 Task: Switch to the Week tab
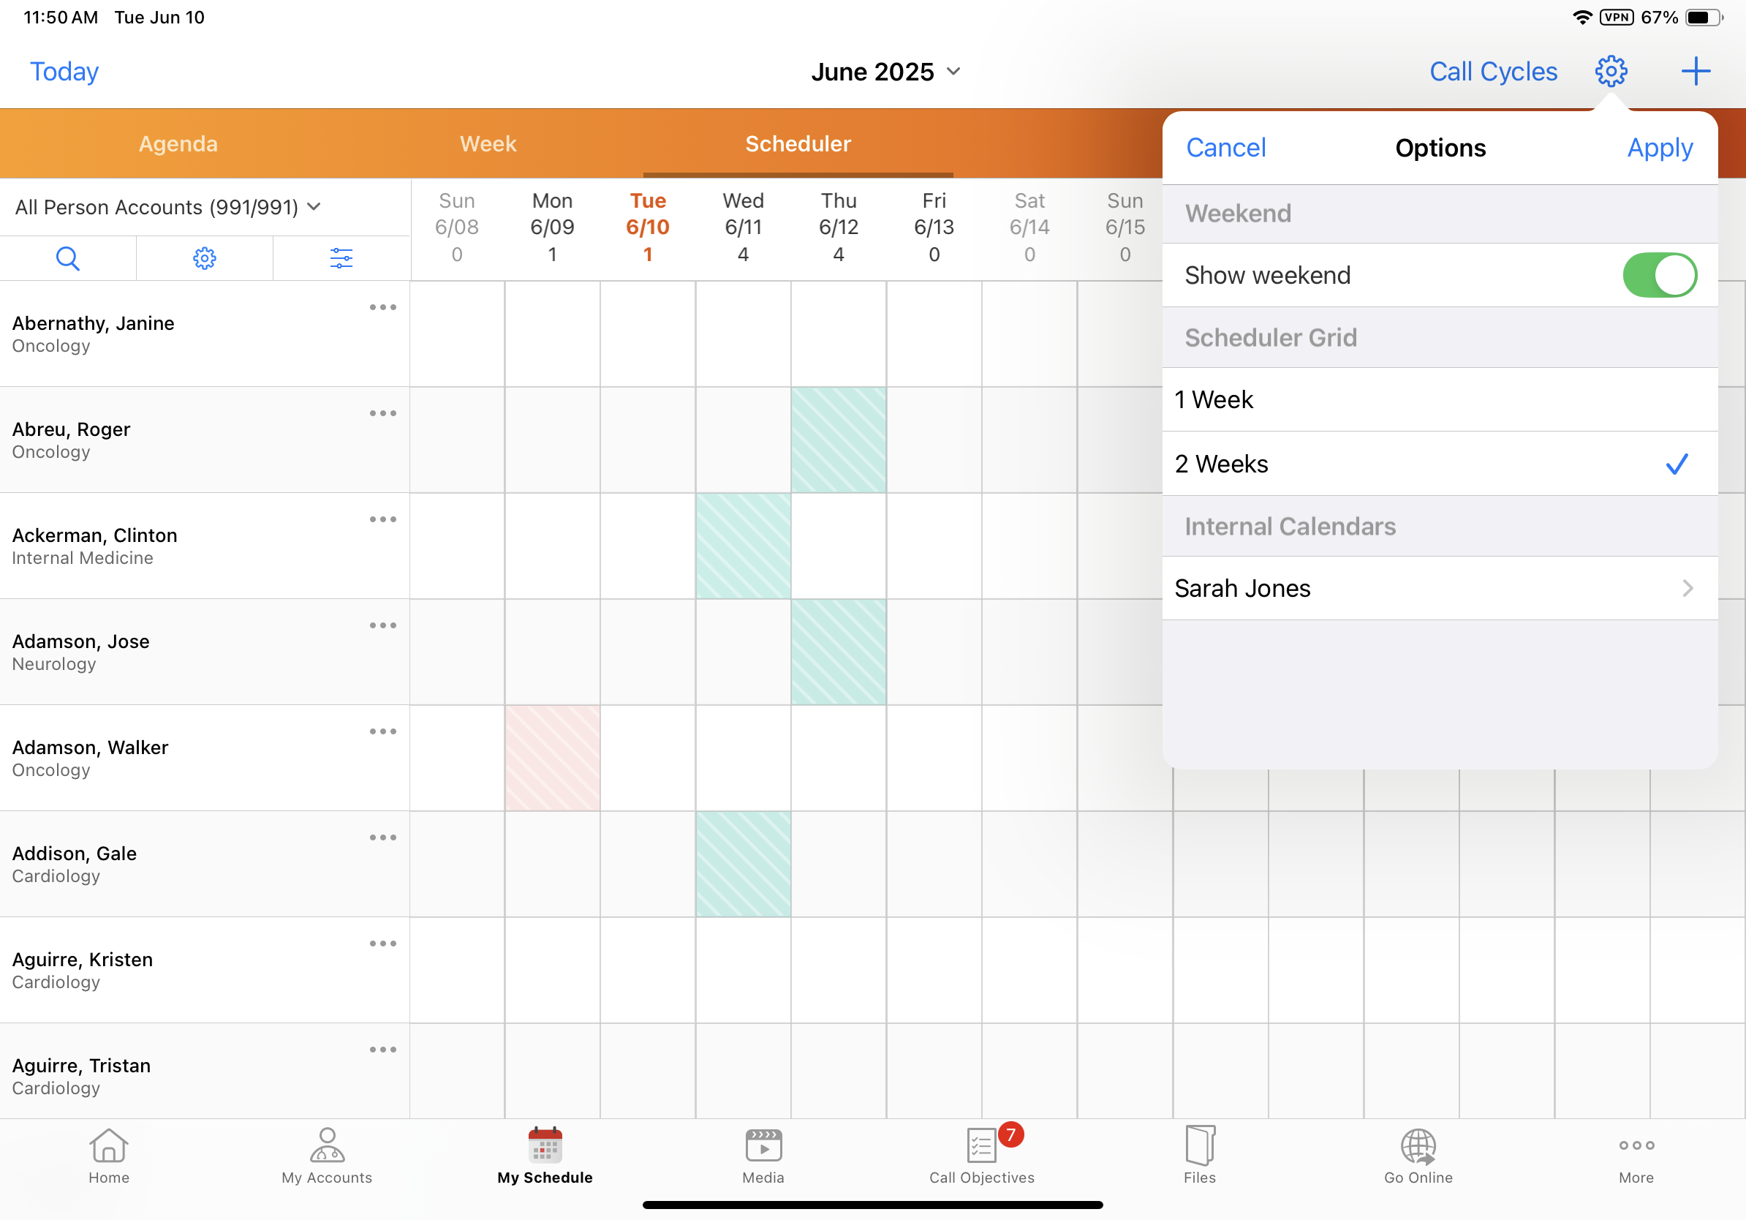point(488,144)
